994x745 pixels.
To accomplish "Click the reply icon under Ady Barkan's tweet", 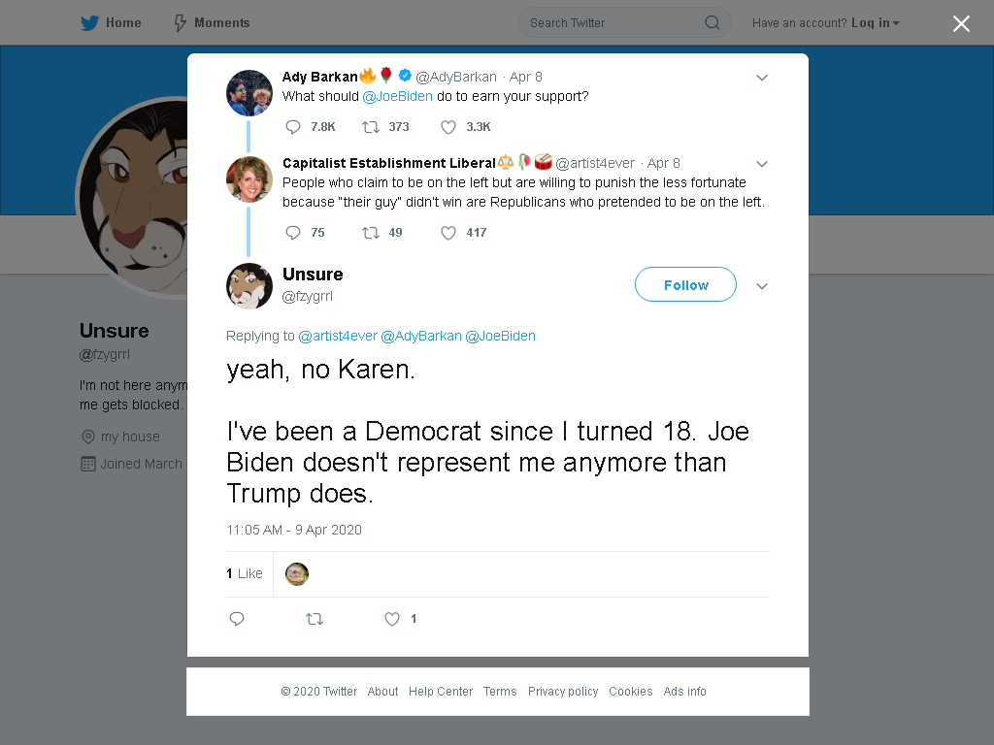I will [293, 127].
